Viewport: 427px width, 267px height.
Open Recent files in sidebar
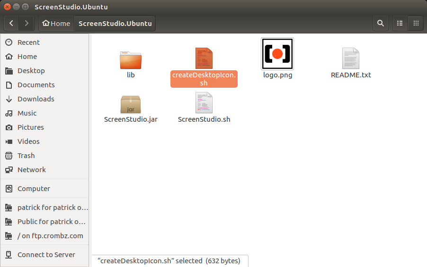point(28,42)
